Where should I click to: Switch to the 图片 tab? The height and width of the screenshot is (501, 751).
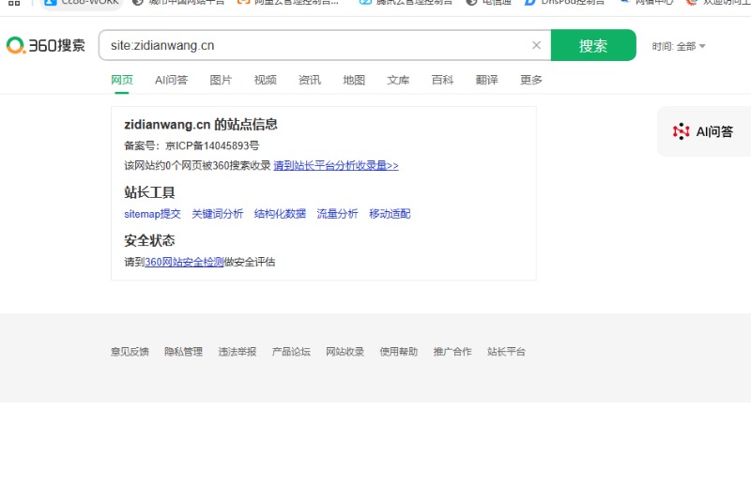(221, 80)
